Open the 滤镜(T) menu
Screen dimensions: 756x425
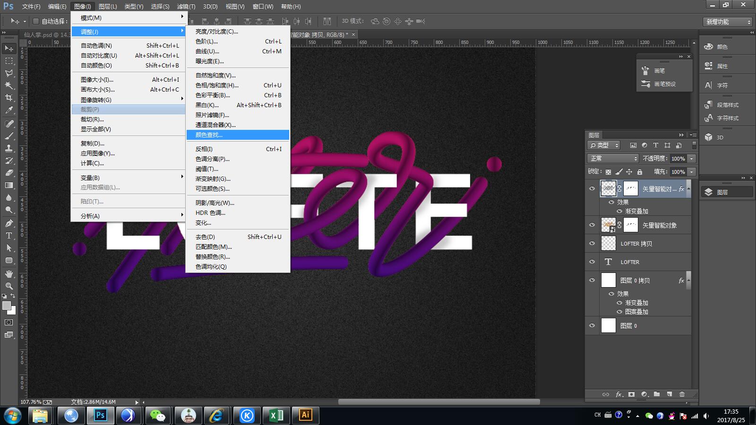click(x=186, y=7)
